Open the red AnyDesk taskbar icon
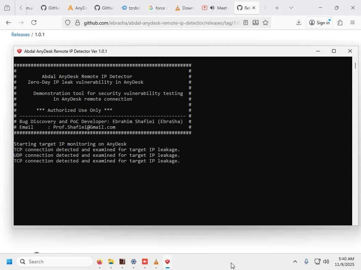The height and width of the screenshot is (270, 361). tap(145, 262)
